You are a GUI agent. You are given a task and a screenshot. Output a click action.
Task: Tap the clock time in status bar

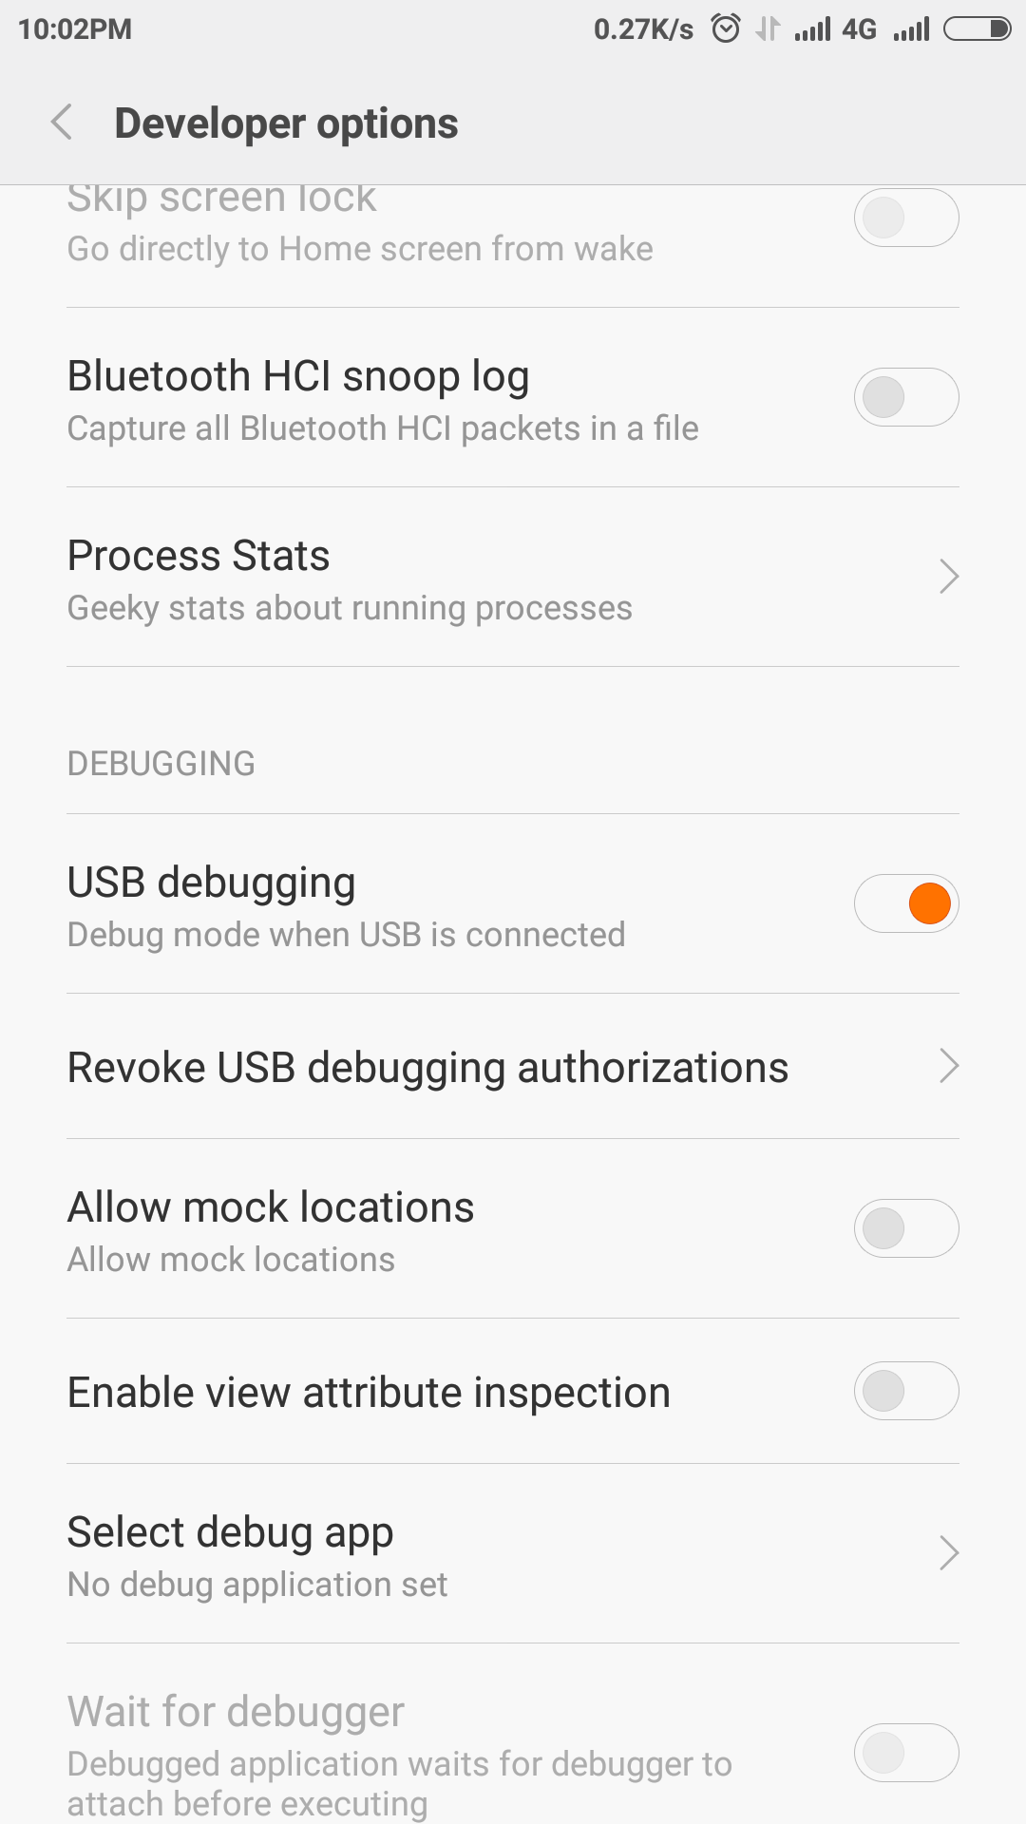click(x=75, y=29)
